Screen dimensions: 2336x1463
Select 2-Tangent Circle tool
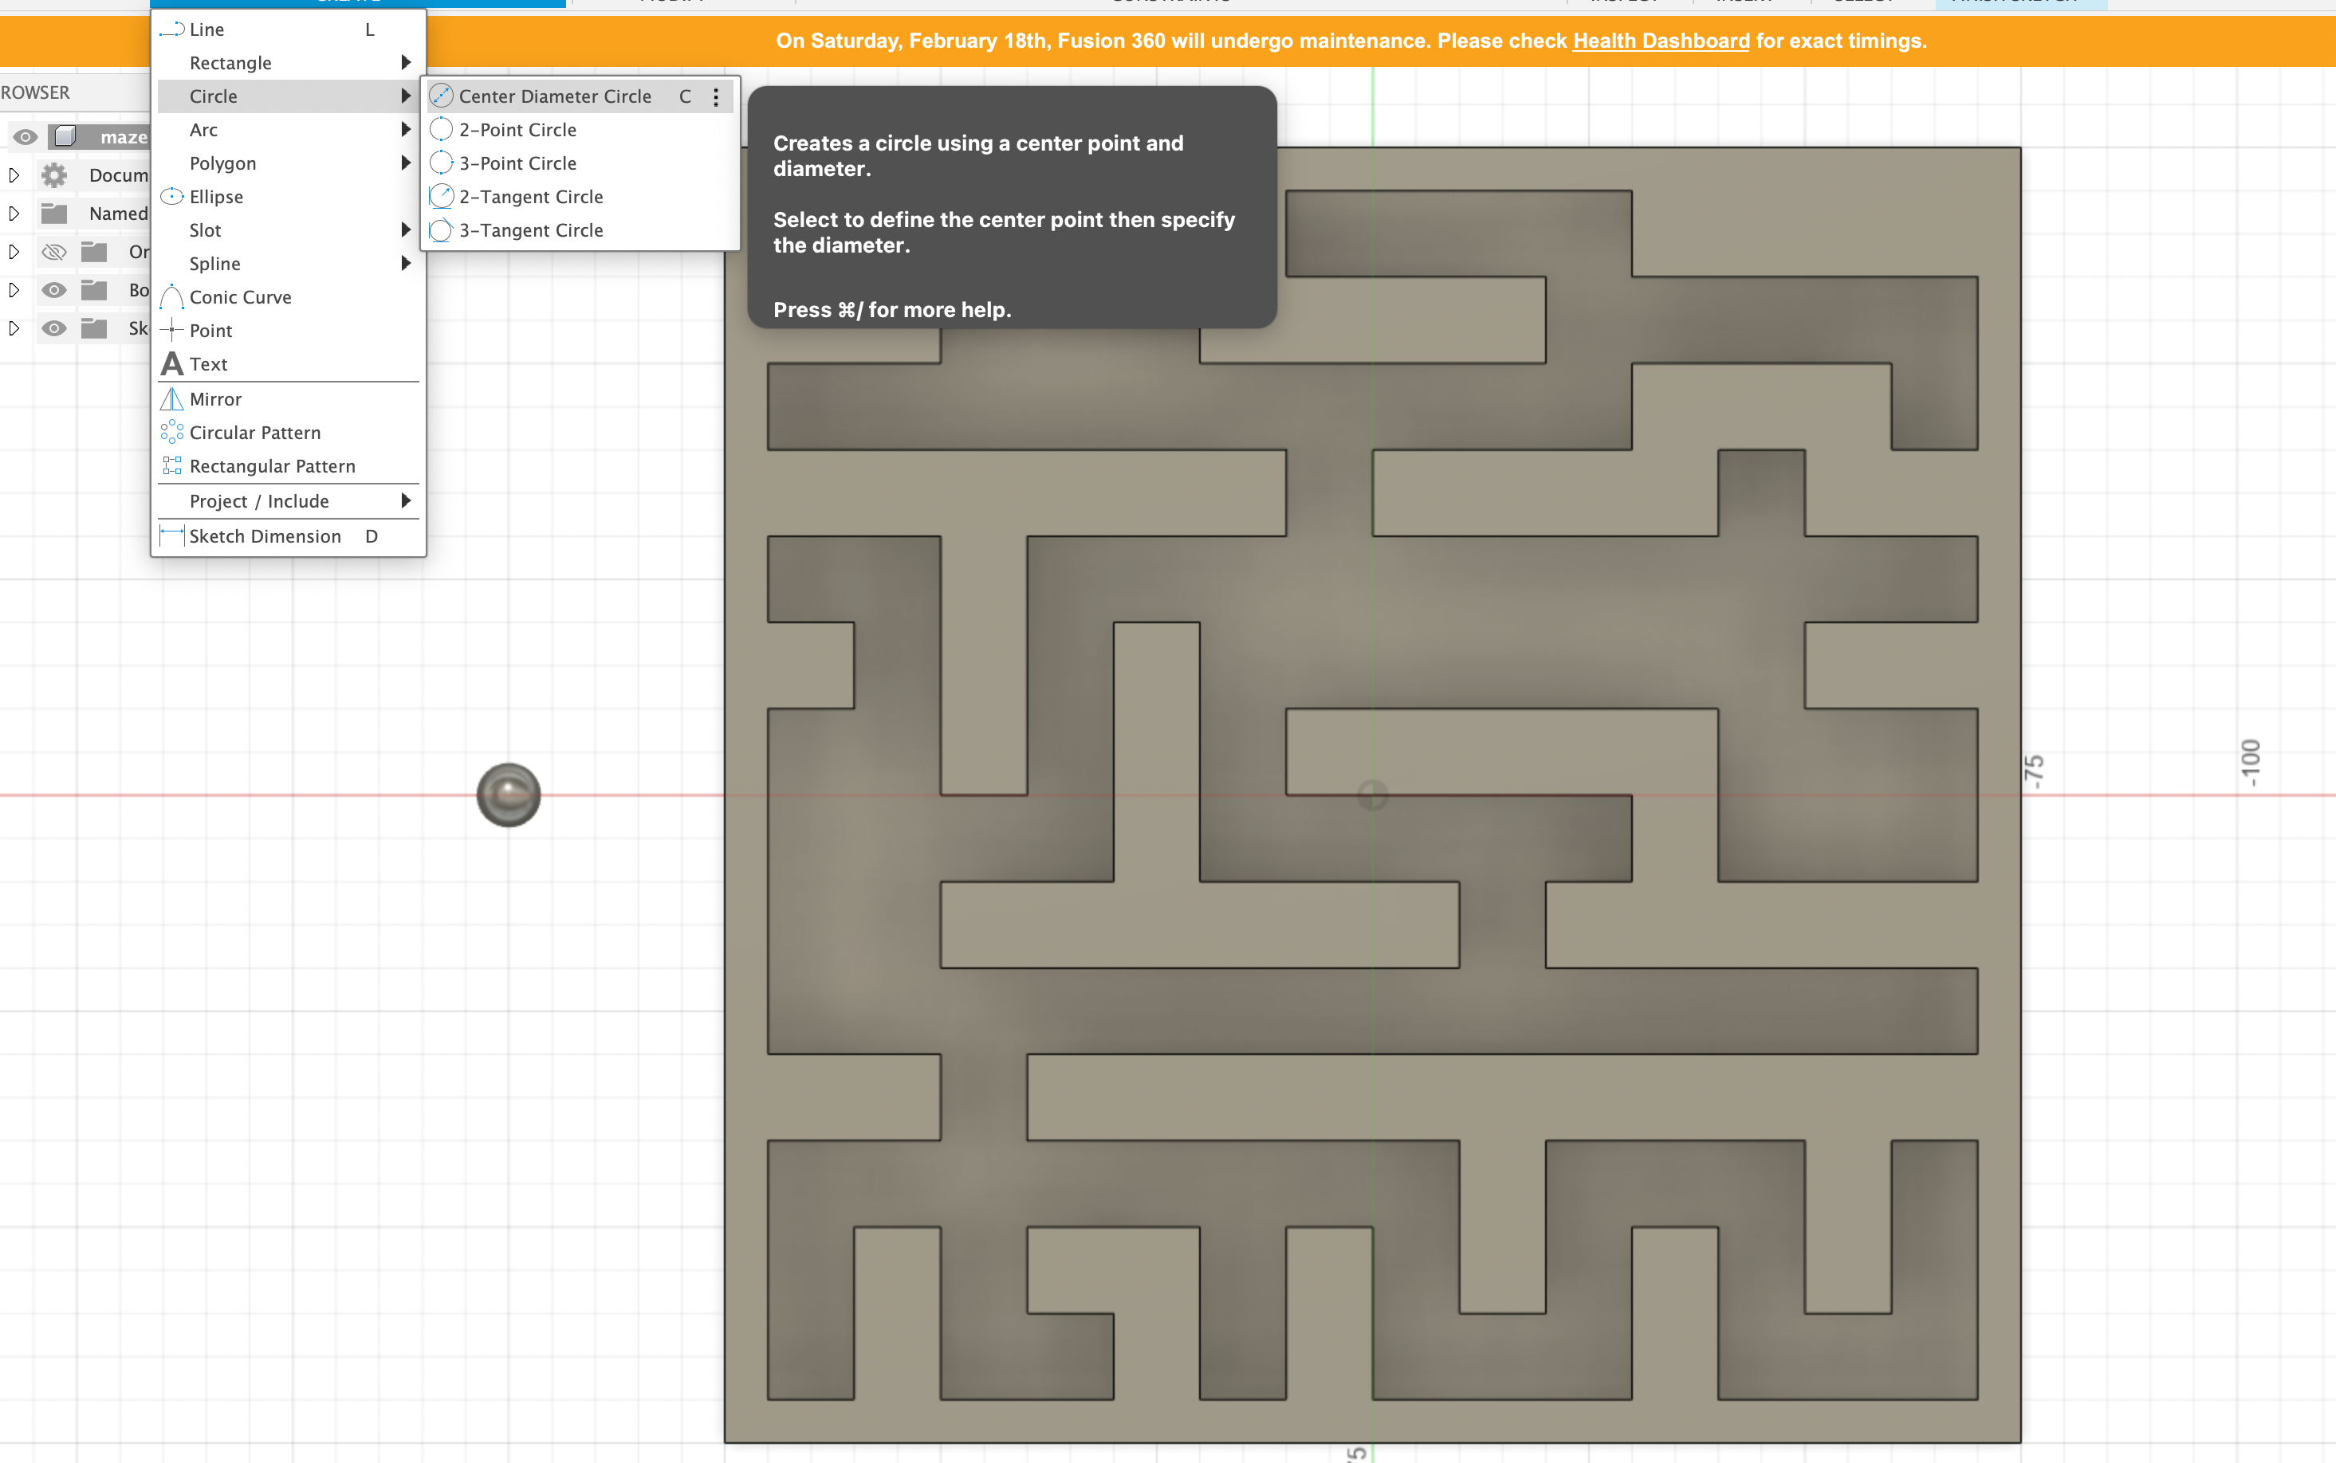[531, 195]
